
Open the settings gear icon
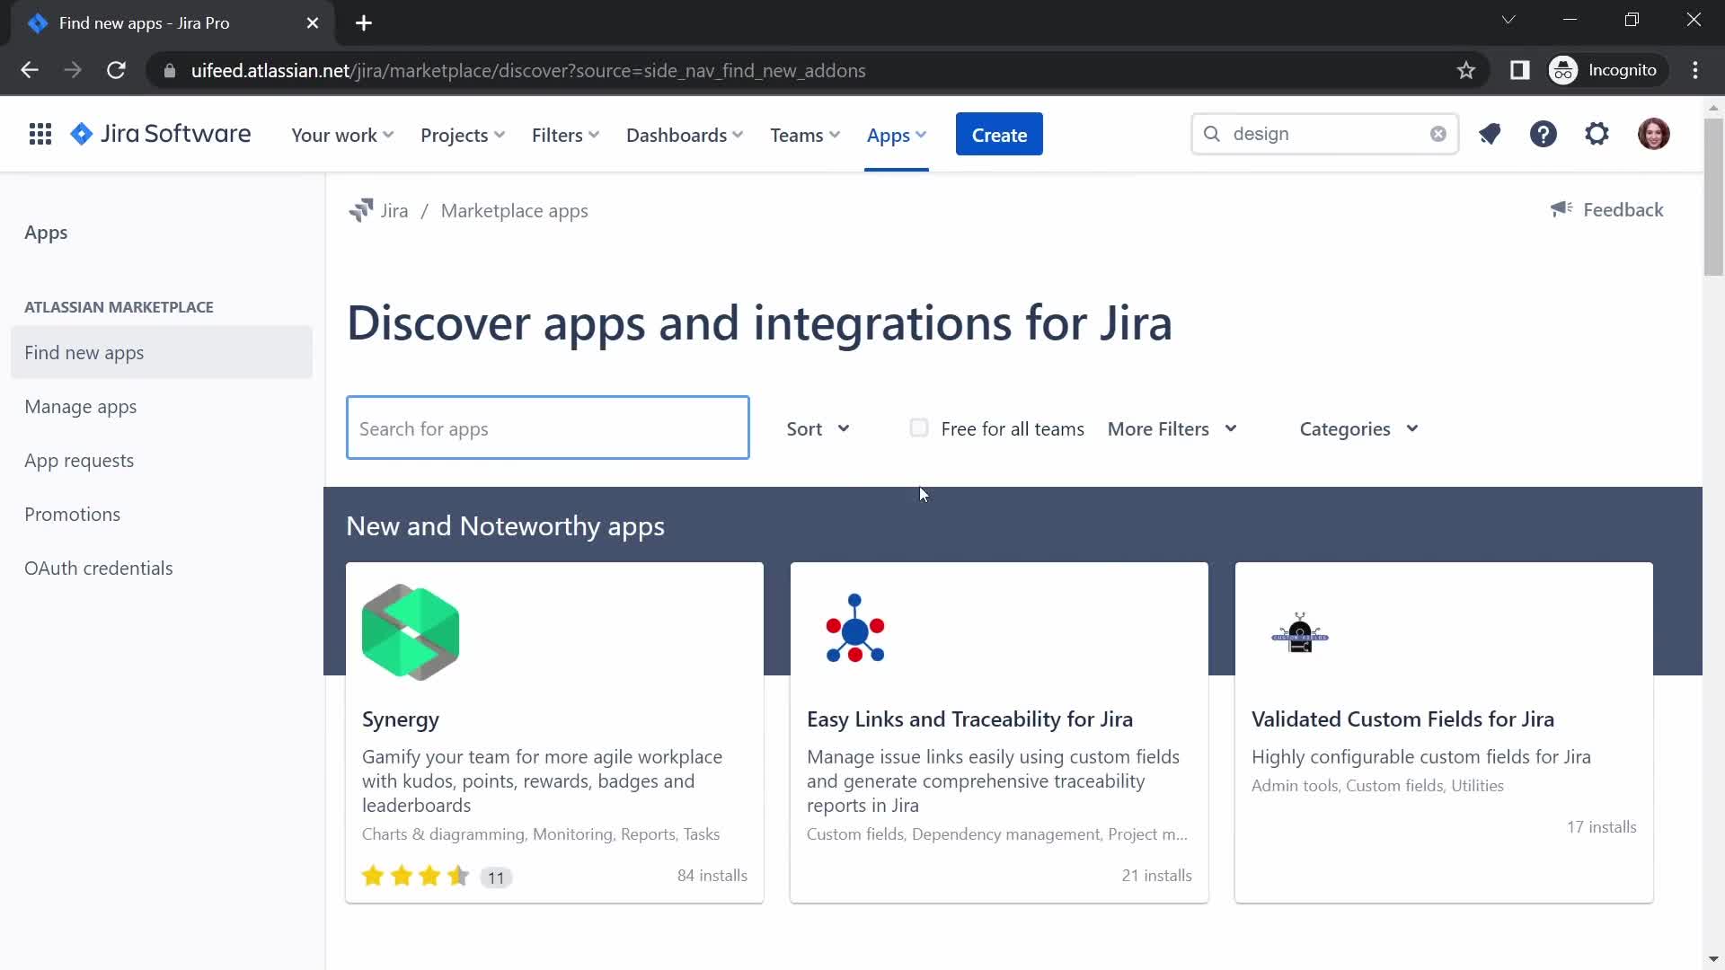[1597, 135]
